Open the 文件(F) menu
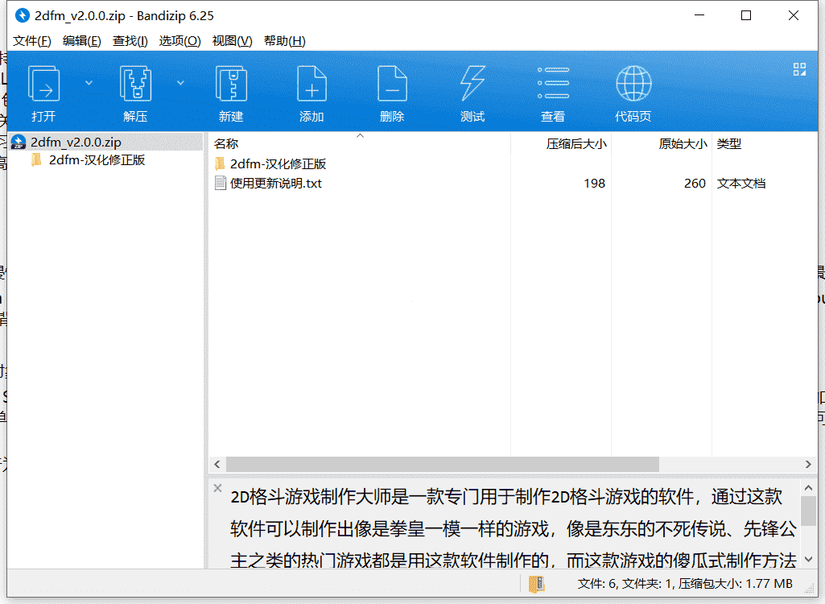Viewport: 825px width, 604px height. [x=31, y=41]
